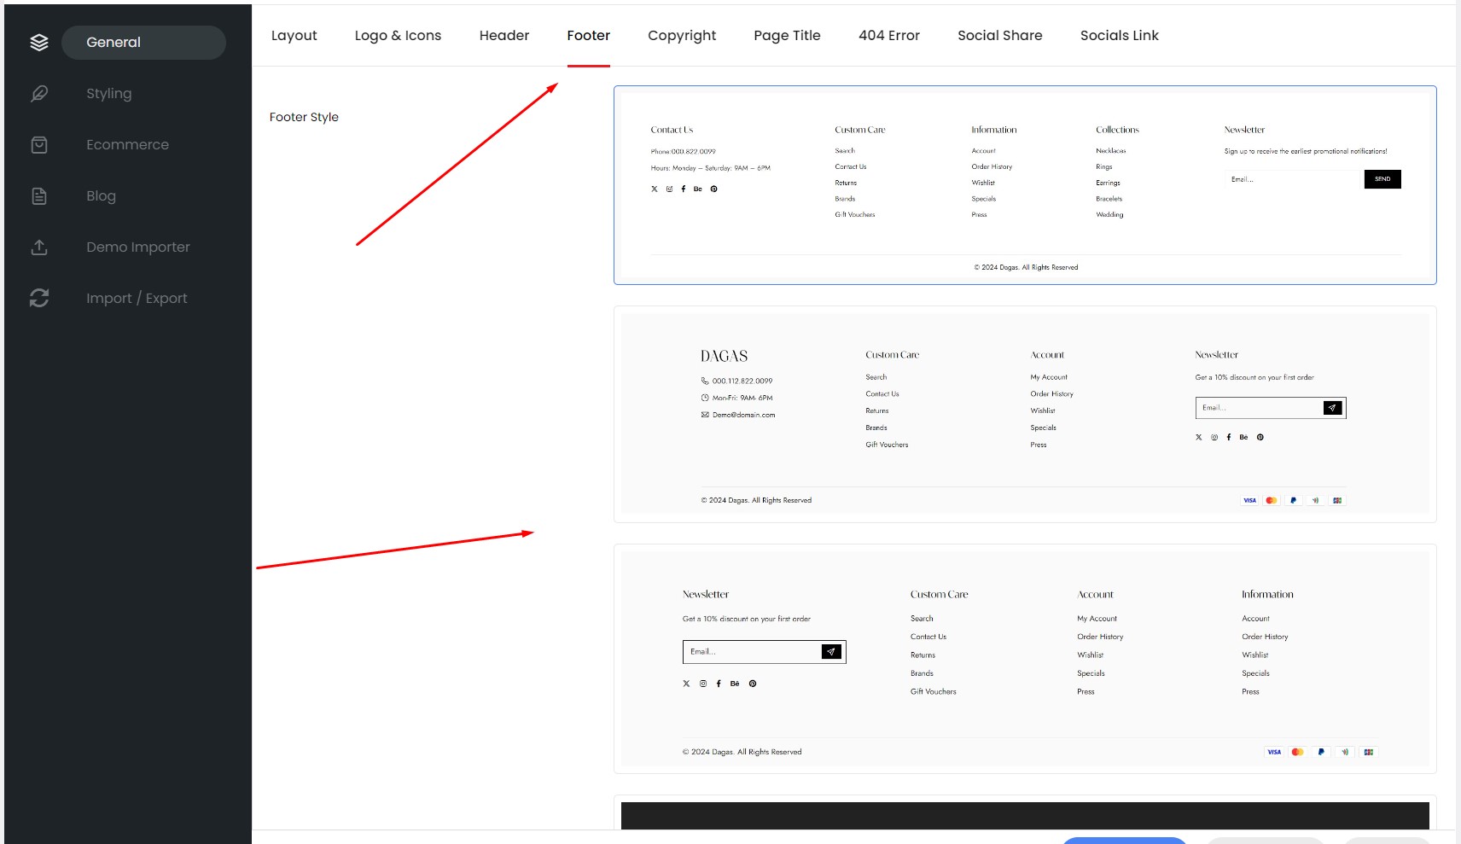The image size is (1461, 844).
Task: Click the Import / Export refresh icon
Action: click(x=39, y=298)
